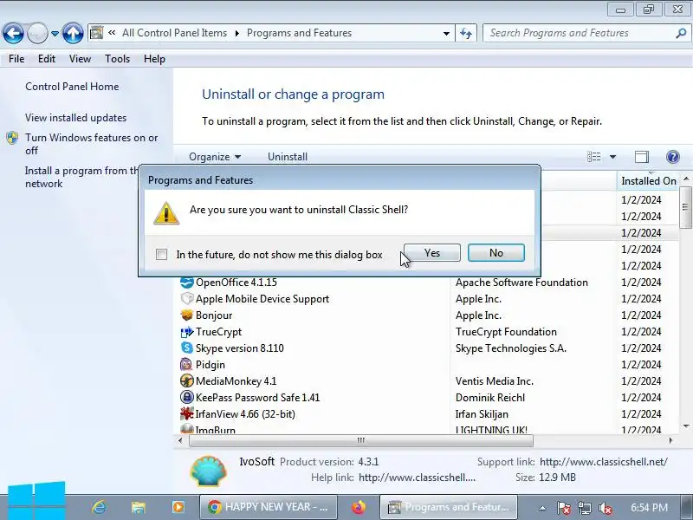This screenshot has height=520, width=693.
Task: Open the Windows Start button
Action: [37, 501]
